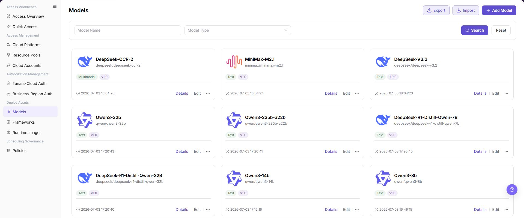Open Tenant-Cloud Auth page
Image resolution: width=524 pixels, height=218 pixels.
click(31, 83)
